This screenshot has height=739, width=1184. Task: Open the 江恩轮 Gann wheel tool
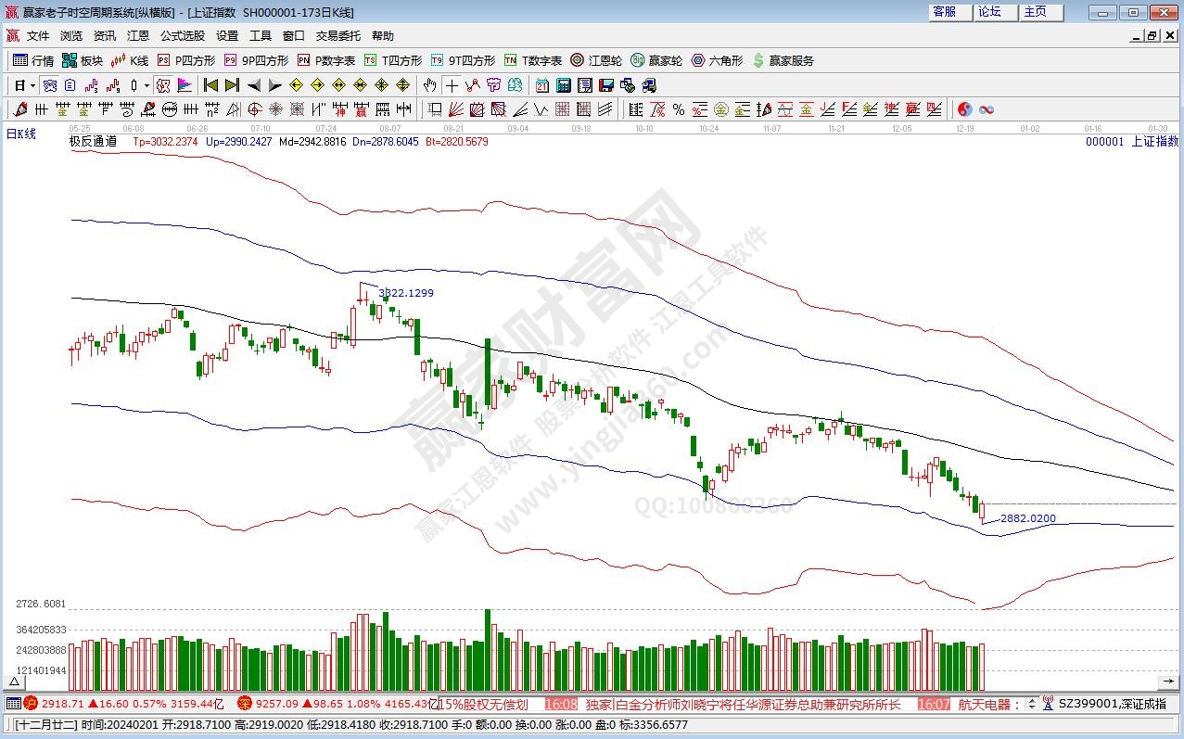point(595,60)
